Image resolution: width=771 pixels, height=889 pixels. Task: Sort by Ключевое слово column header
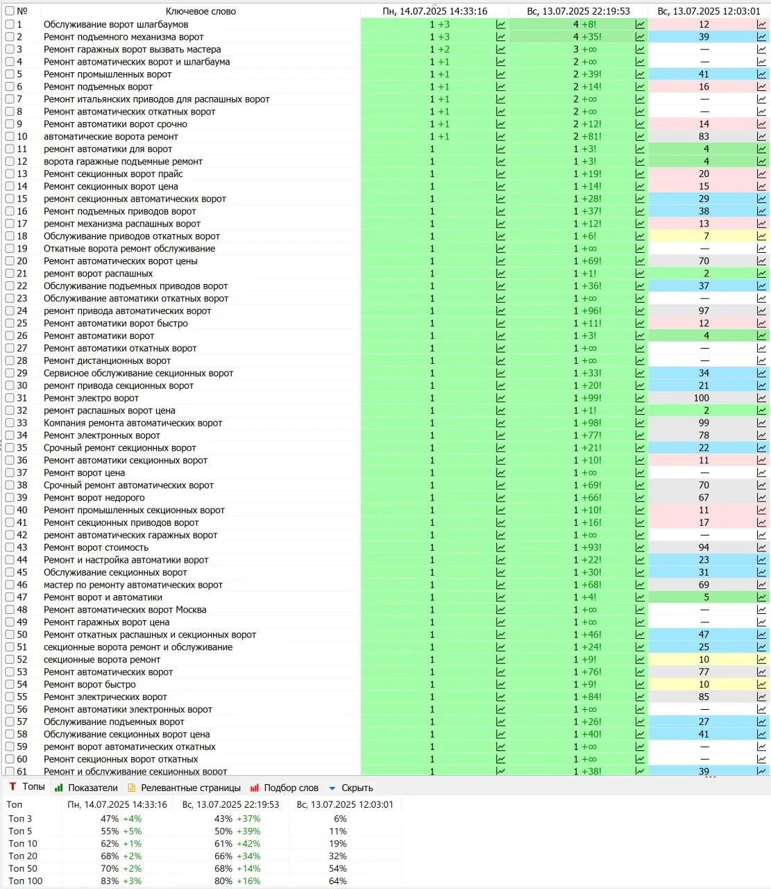pyautogui.click(x=201, y=11)
